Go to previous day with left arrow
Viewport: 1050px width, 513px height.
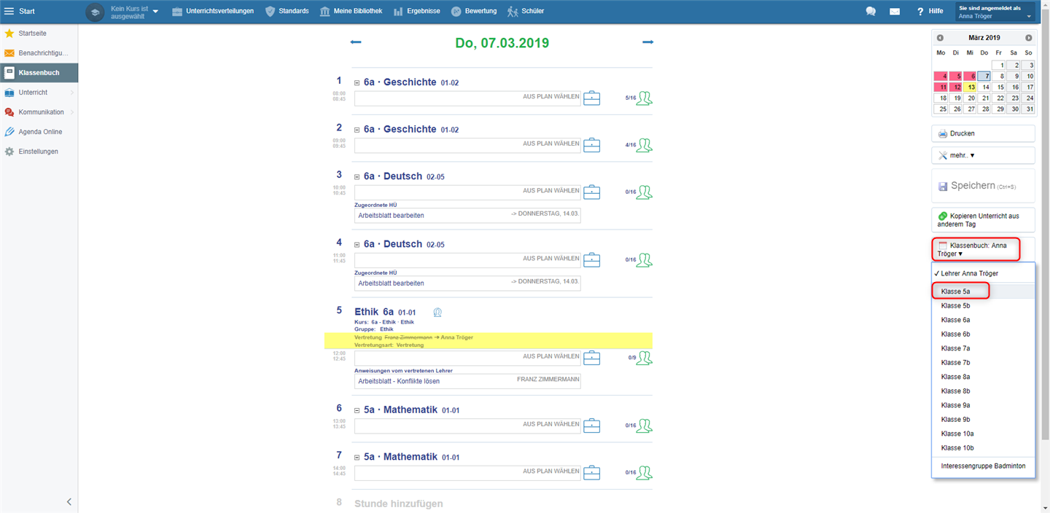[x=356, y=42]
